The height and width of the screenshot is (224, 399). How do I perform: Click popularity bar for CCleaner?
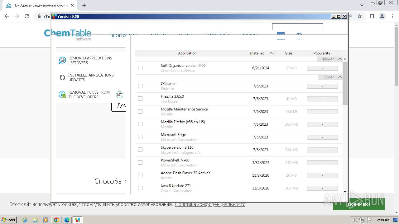[322, 86]
